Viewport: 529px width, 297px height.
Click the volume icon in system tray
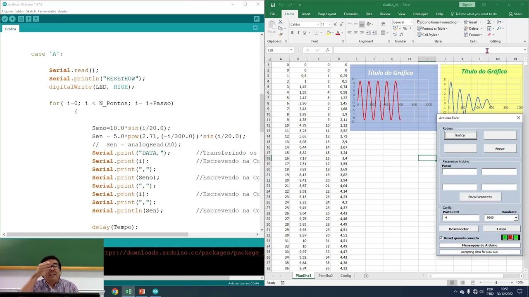point(482,292)
